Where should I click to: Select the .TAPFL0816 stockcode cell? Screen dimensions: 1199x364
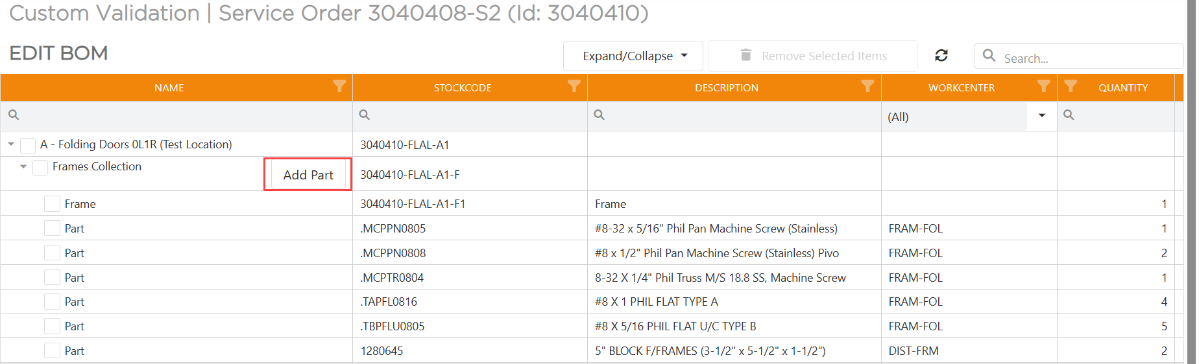470,301
